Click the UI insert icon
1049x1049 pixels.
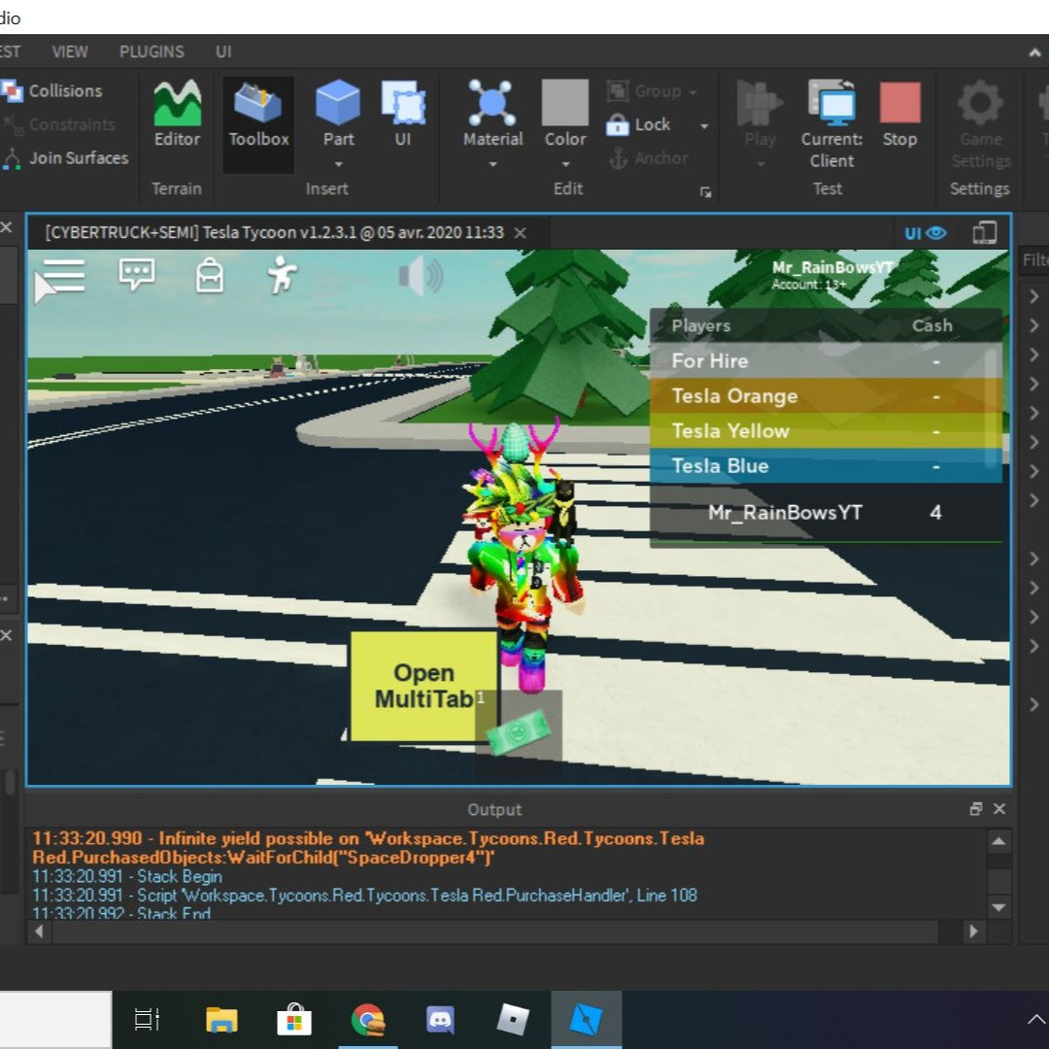pyautogui.click(x=402, y=114)
